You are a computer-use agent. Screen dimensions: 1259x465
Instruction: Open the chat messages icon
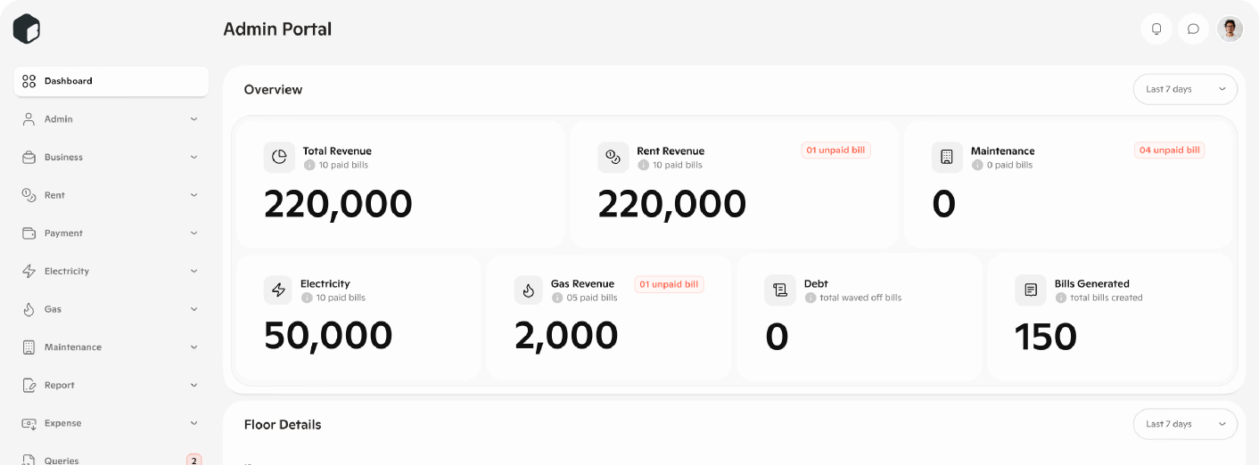coord(1193,29)
